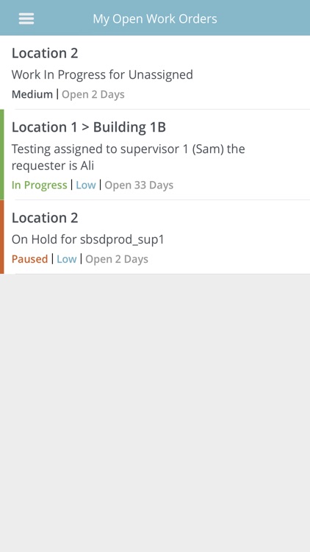Screen dimensions: 310x552
Task: Select the Testing assigned to supervisor description
Action: (129, 157)
